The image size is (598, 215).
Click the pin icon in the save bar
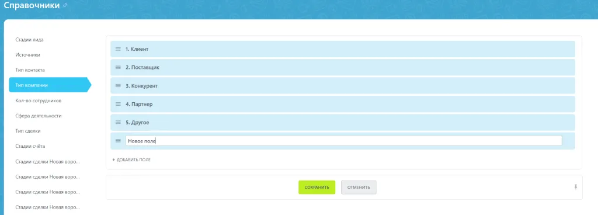(x=575, y=187)
